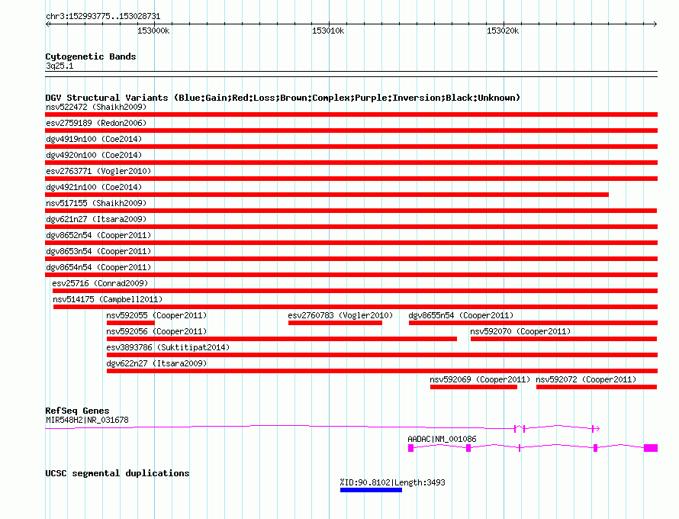Click the 153020k ruler mark
Viewport: 679px width, 519px height.
503,31
